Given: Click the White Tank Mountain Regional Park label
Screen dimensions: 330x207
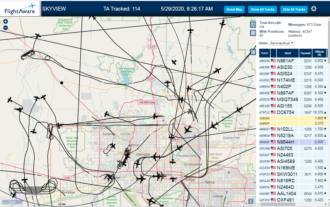Looking at the screenshot, I should [72, 143].
